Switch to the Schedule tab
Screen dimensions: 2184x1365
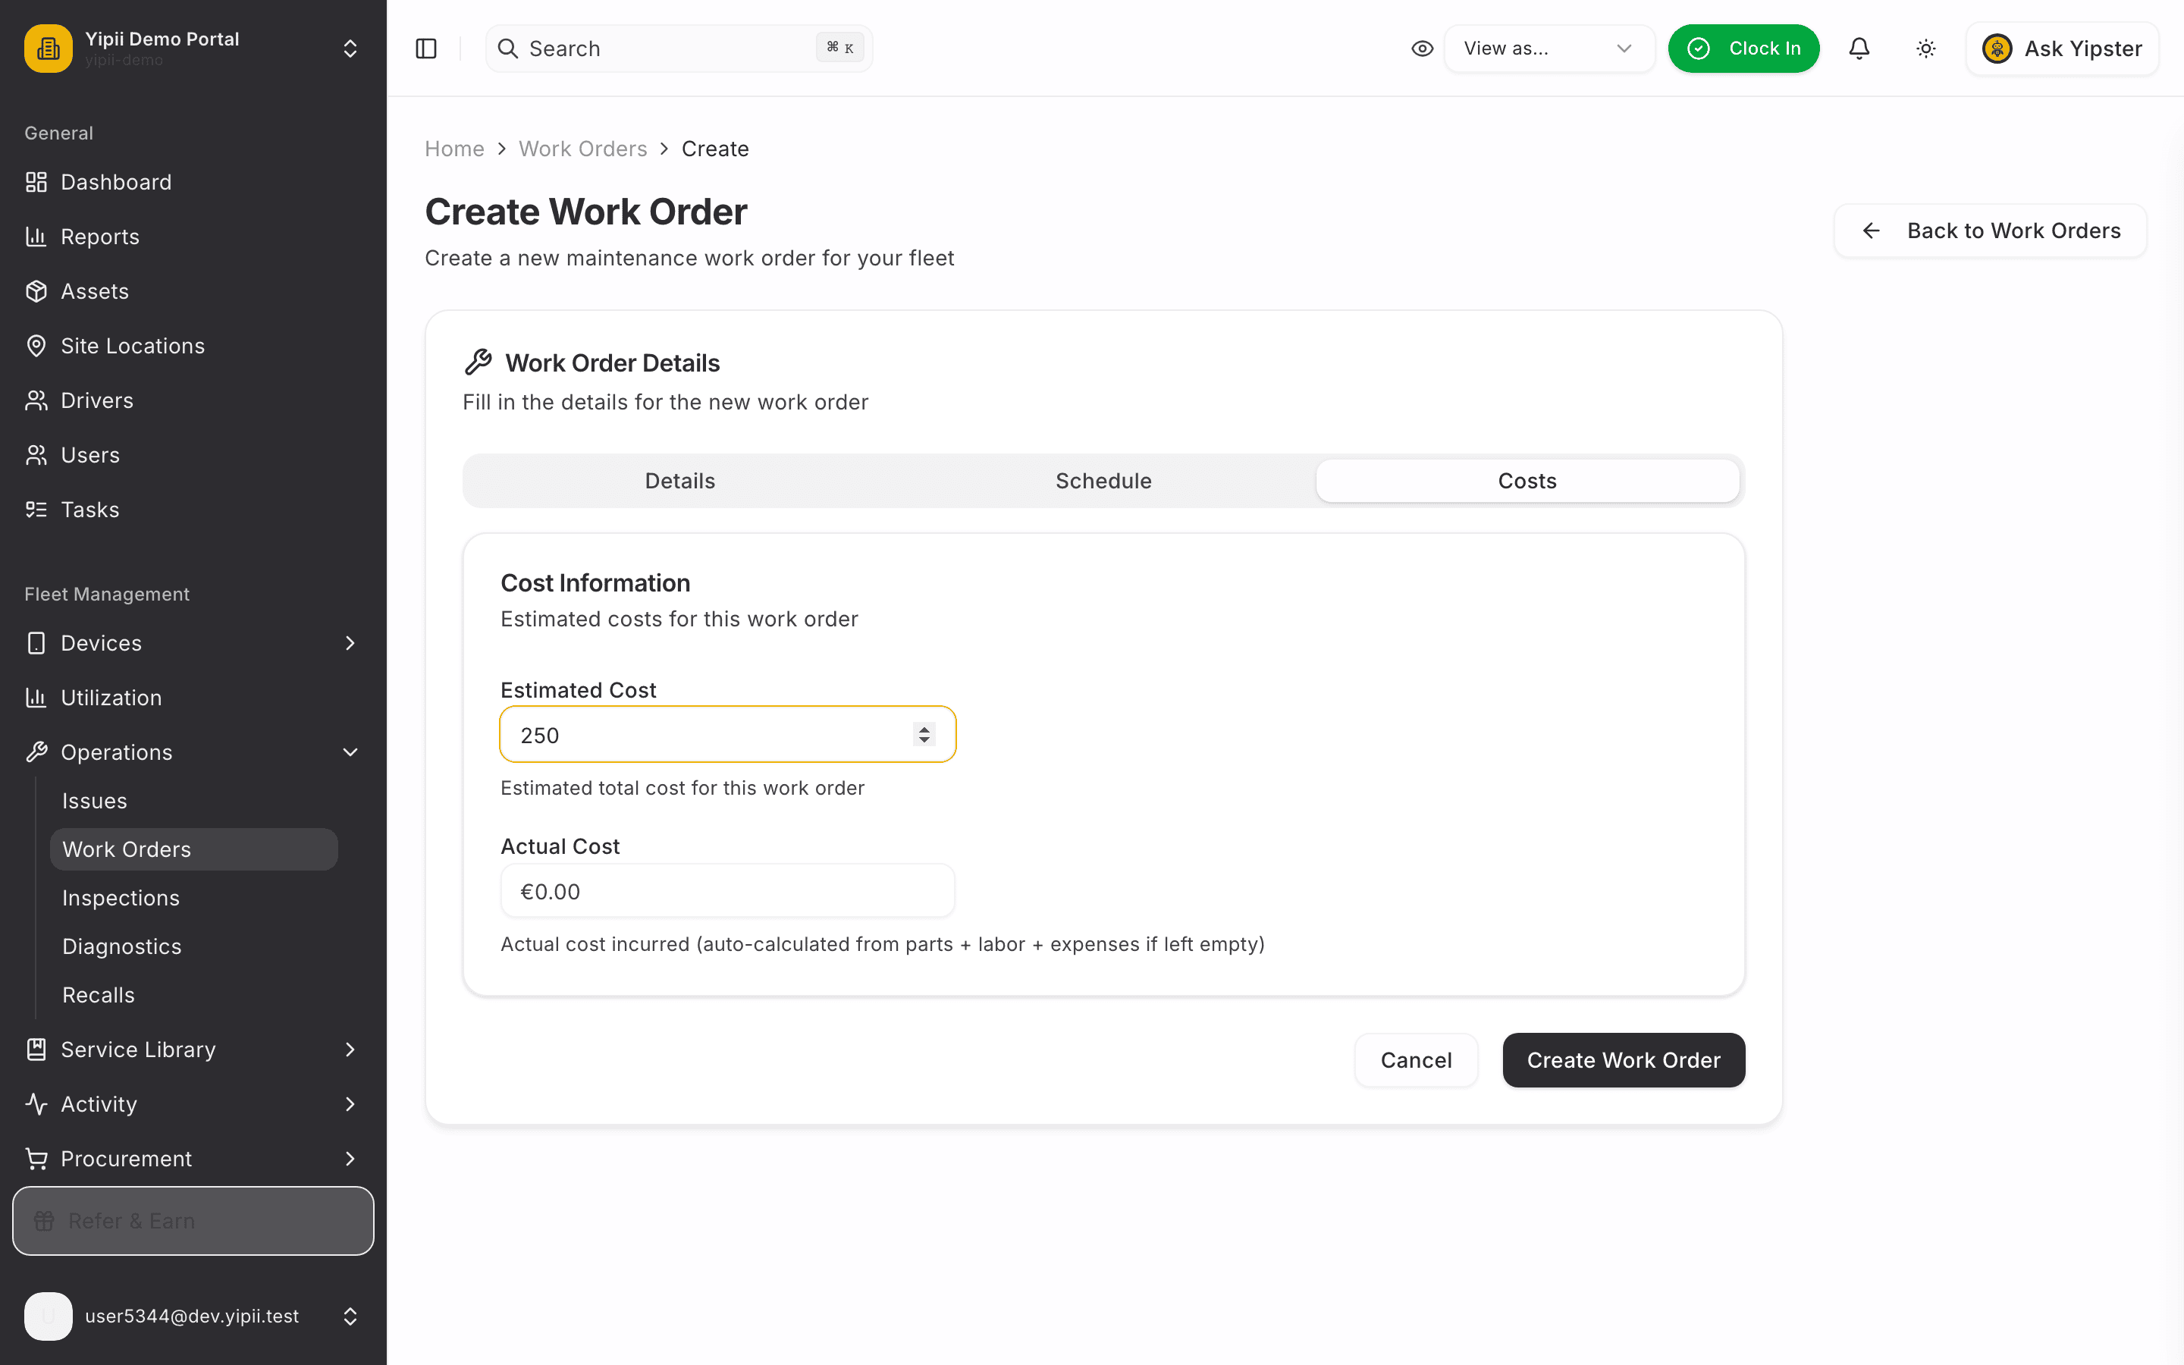(1103, 482)
